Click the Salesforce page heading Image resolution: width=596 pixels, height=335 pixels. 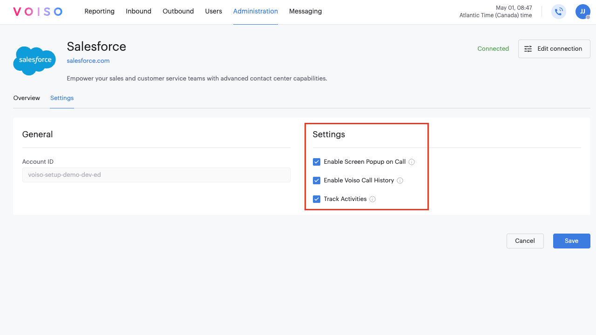coord(96,47)
